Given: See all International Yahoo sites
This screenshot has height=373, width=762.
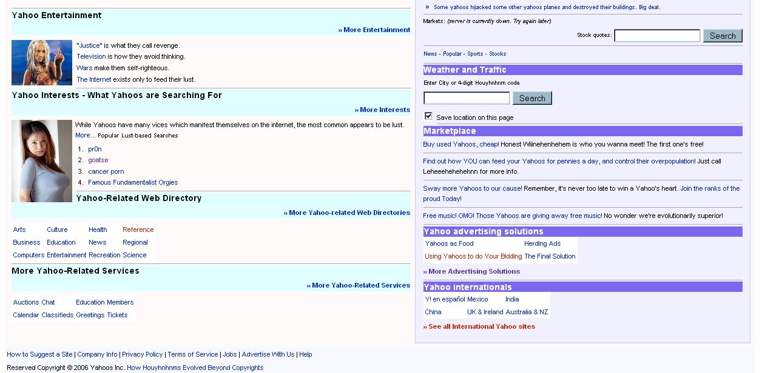Looking at the screenshot, I should pos(479,326).
